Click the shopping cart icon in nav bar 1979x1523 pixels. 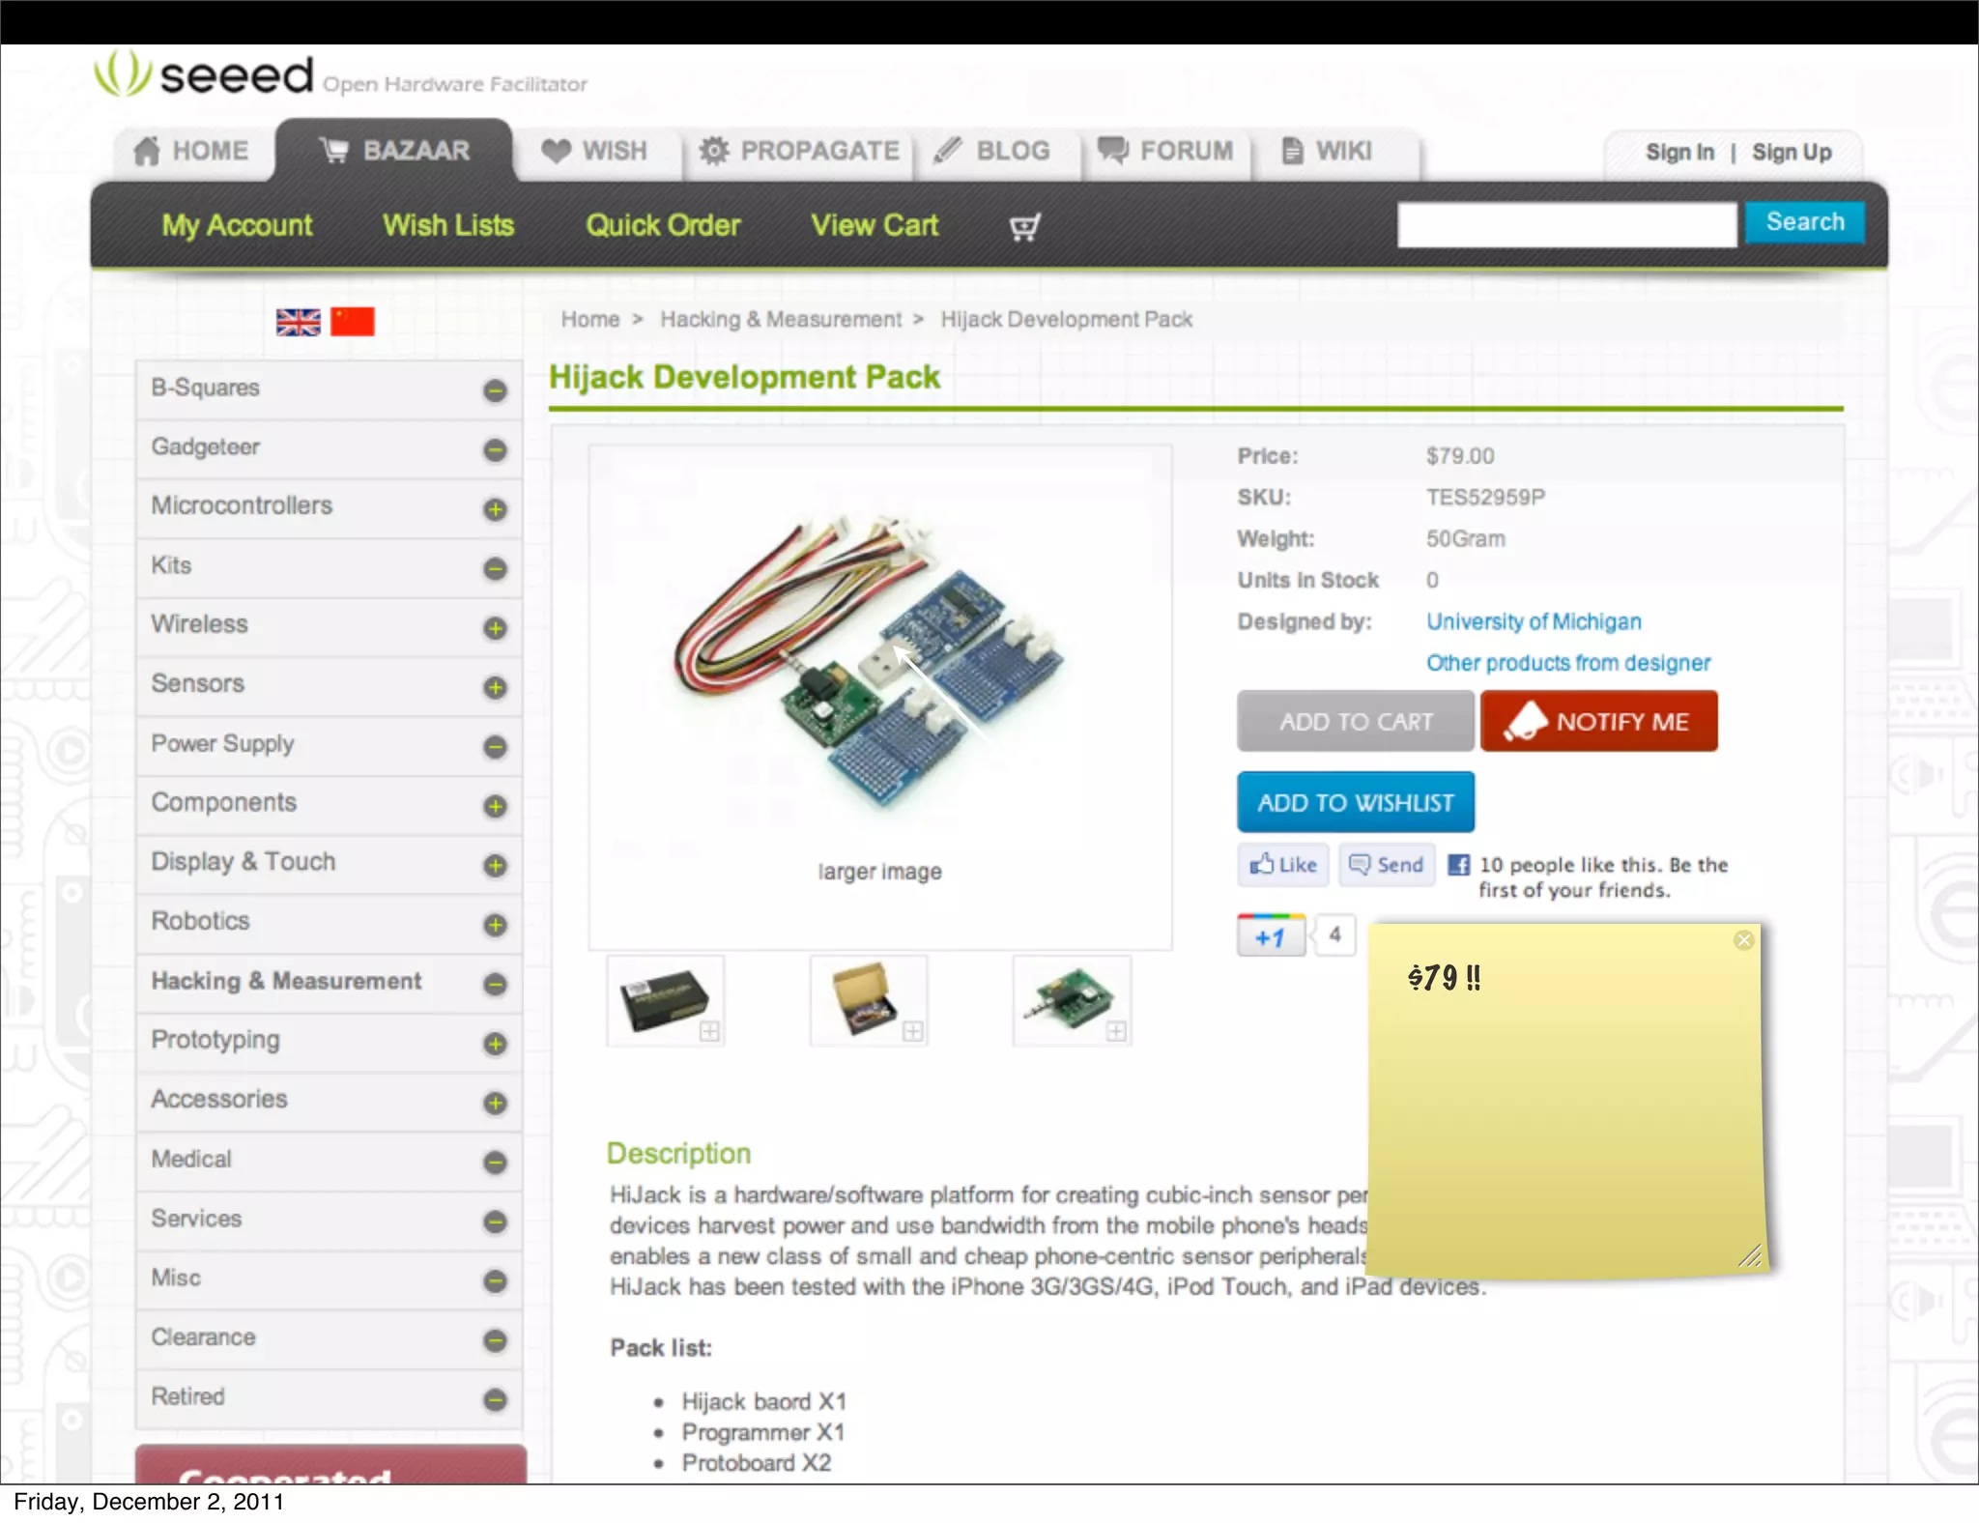(1023, 227)
